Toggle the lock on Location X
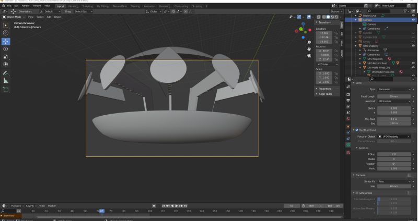 point(336,33)
